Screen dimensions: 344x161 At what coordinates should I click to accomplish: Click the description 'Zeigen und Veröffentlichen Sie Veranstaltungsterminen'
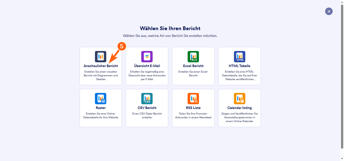click(239, 117)
